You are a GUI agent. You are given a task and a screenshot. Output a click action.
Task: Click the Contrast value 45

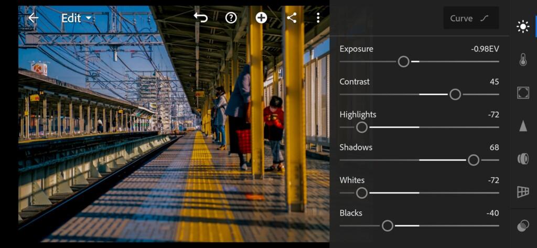pyautogui.click(x=494, y=82)
